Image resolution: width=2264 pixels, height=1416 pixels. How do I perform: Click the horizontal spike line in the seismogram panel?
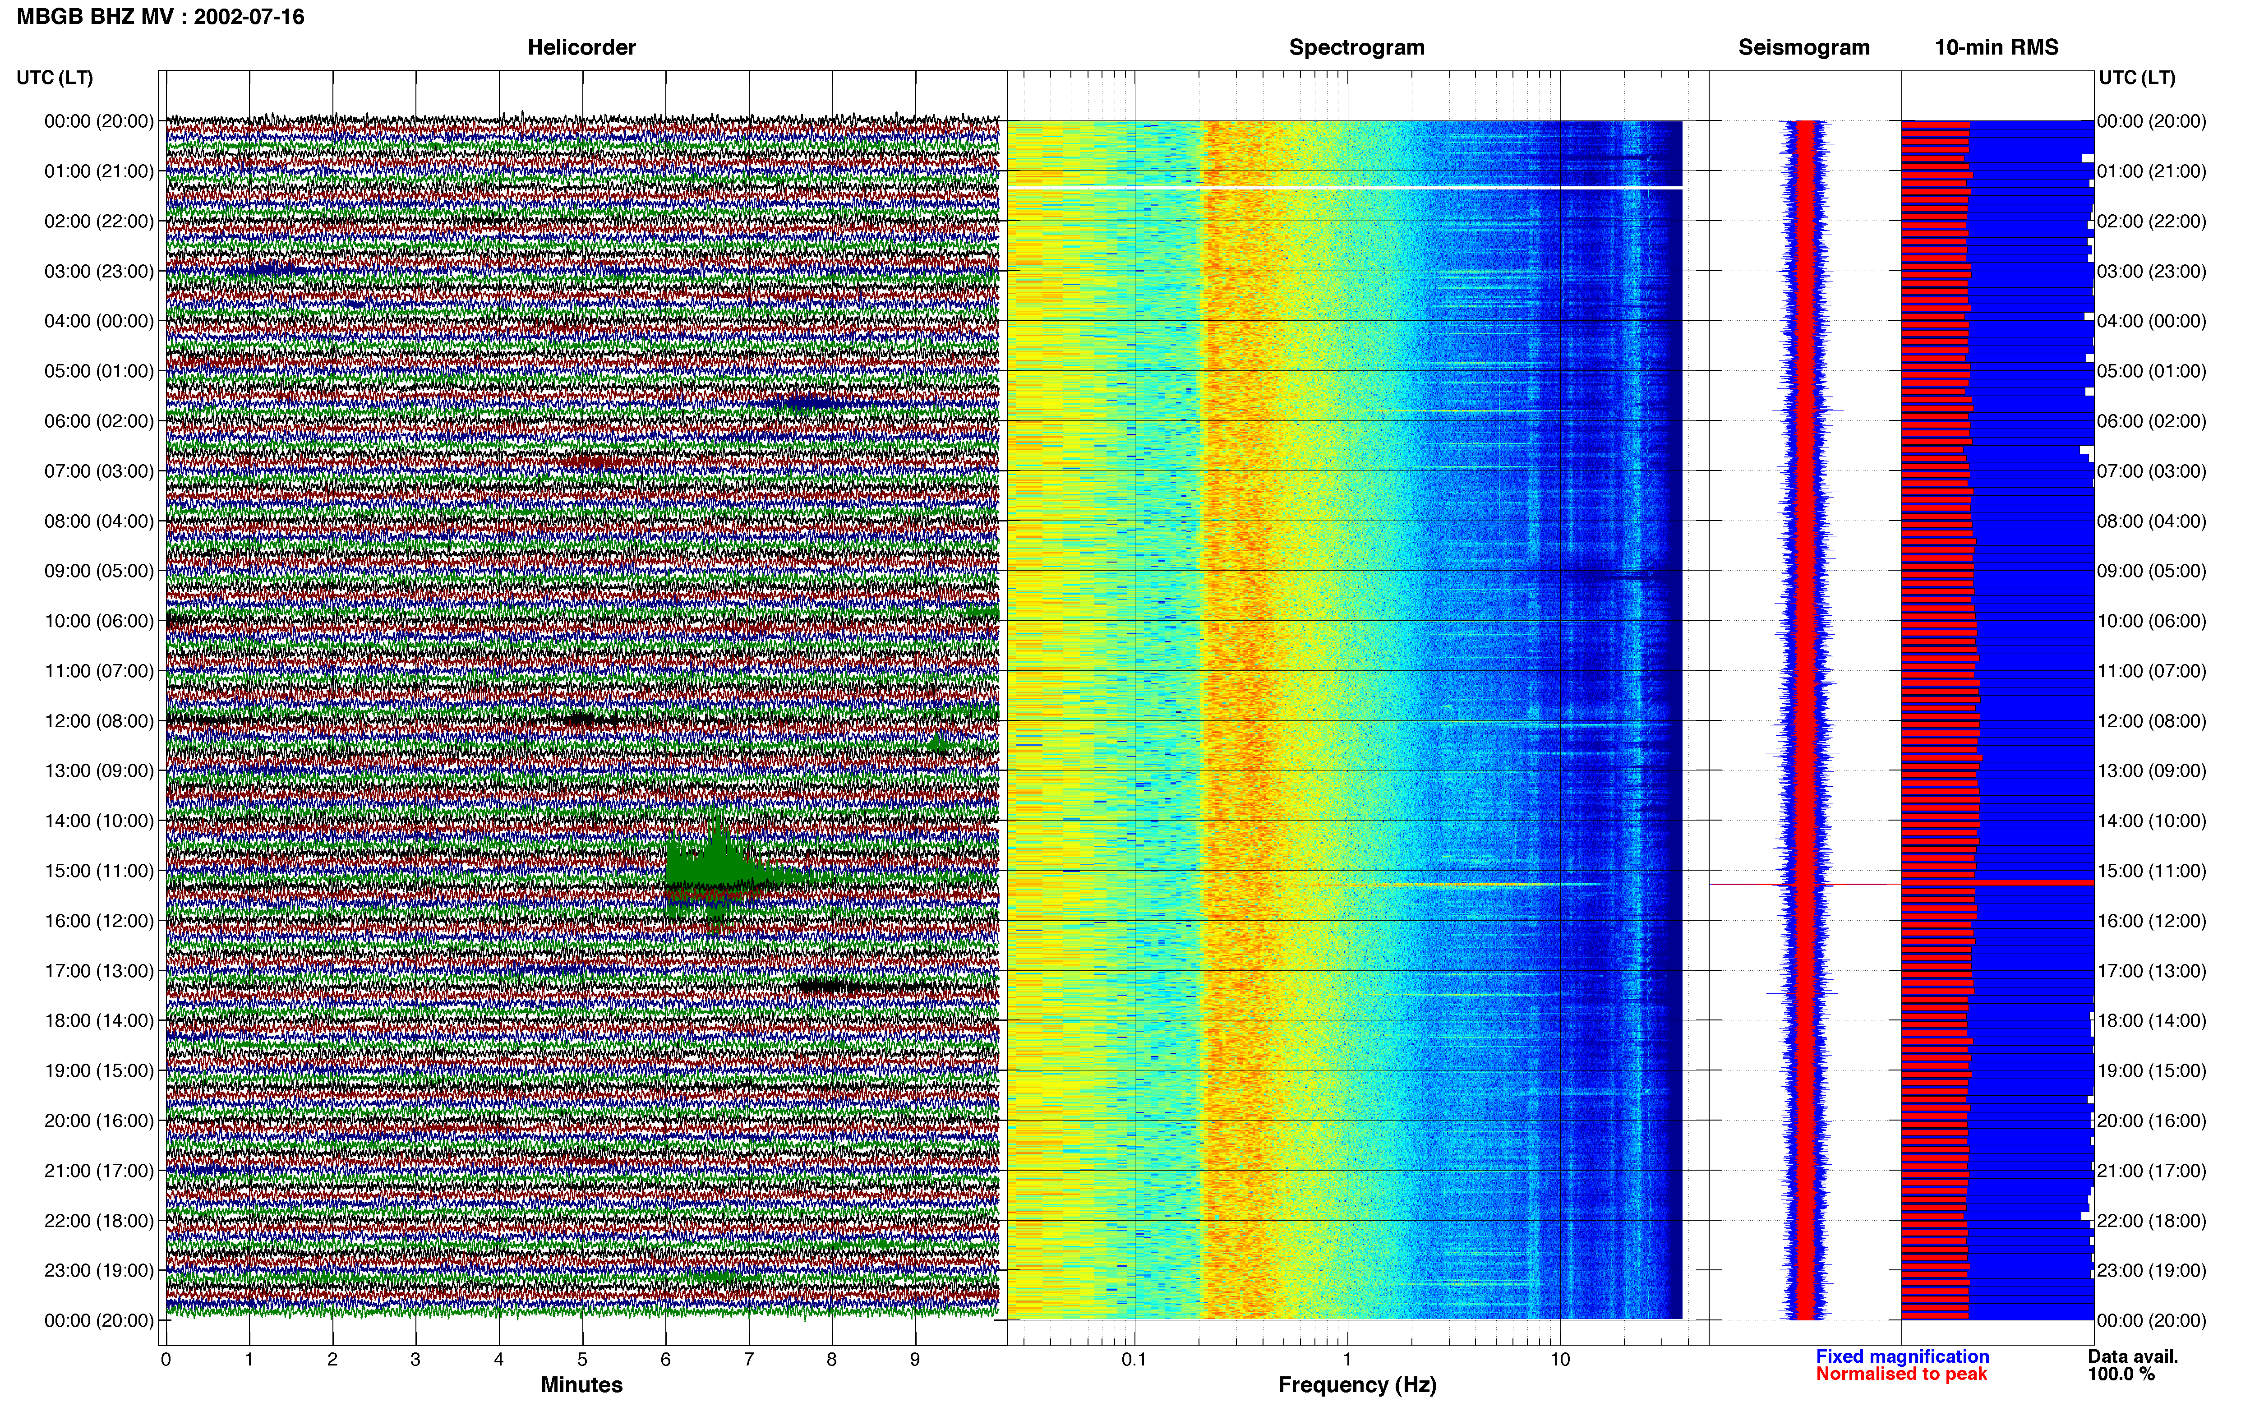tap(1804, 884)
